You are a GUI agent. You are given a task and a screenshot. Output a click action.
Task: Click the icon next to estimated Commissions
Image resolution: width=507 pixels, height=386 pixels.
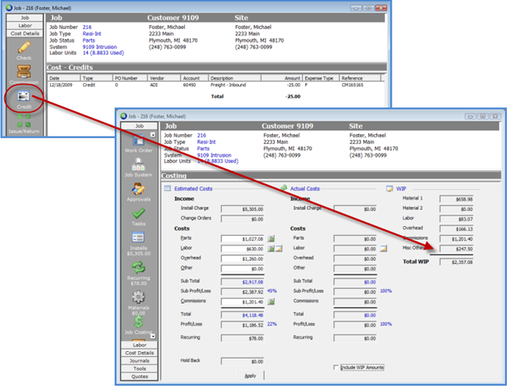click(271, 302)
